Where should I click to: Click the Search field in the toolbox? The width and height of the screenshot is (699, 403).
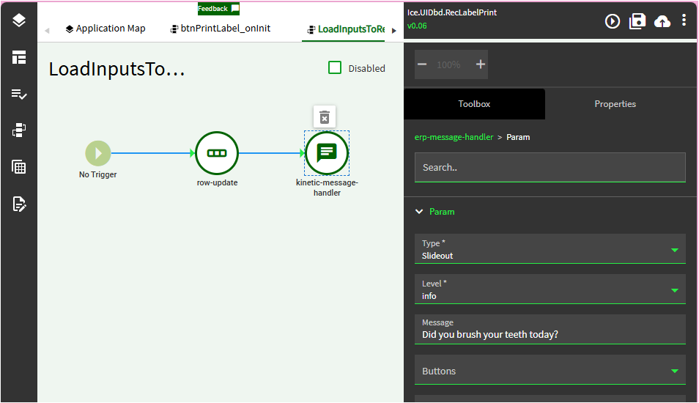pos(550,168)
